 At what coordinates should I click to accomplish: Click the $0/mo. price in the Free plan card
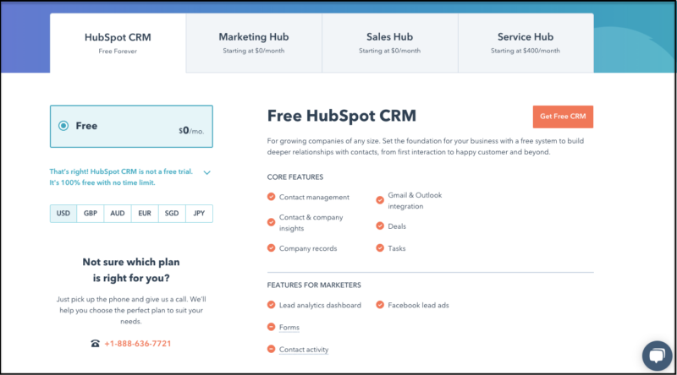click(191, 131)
